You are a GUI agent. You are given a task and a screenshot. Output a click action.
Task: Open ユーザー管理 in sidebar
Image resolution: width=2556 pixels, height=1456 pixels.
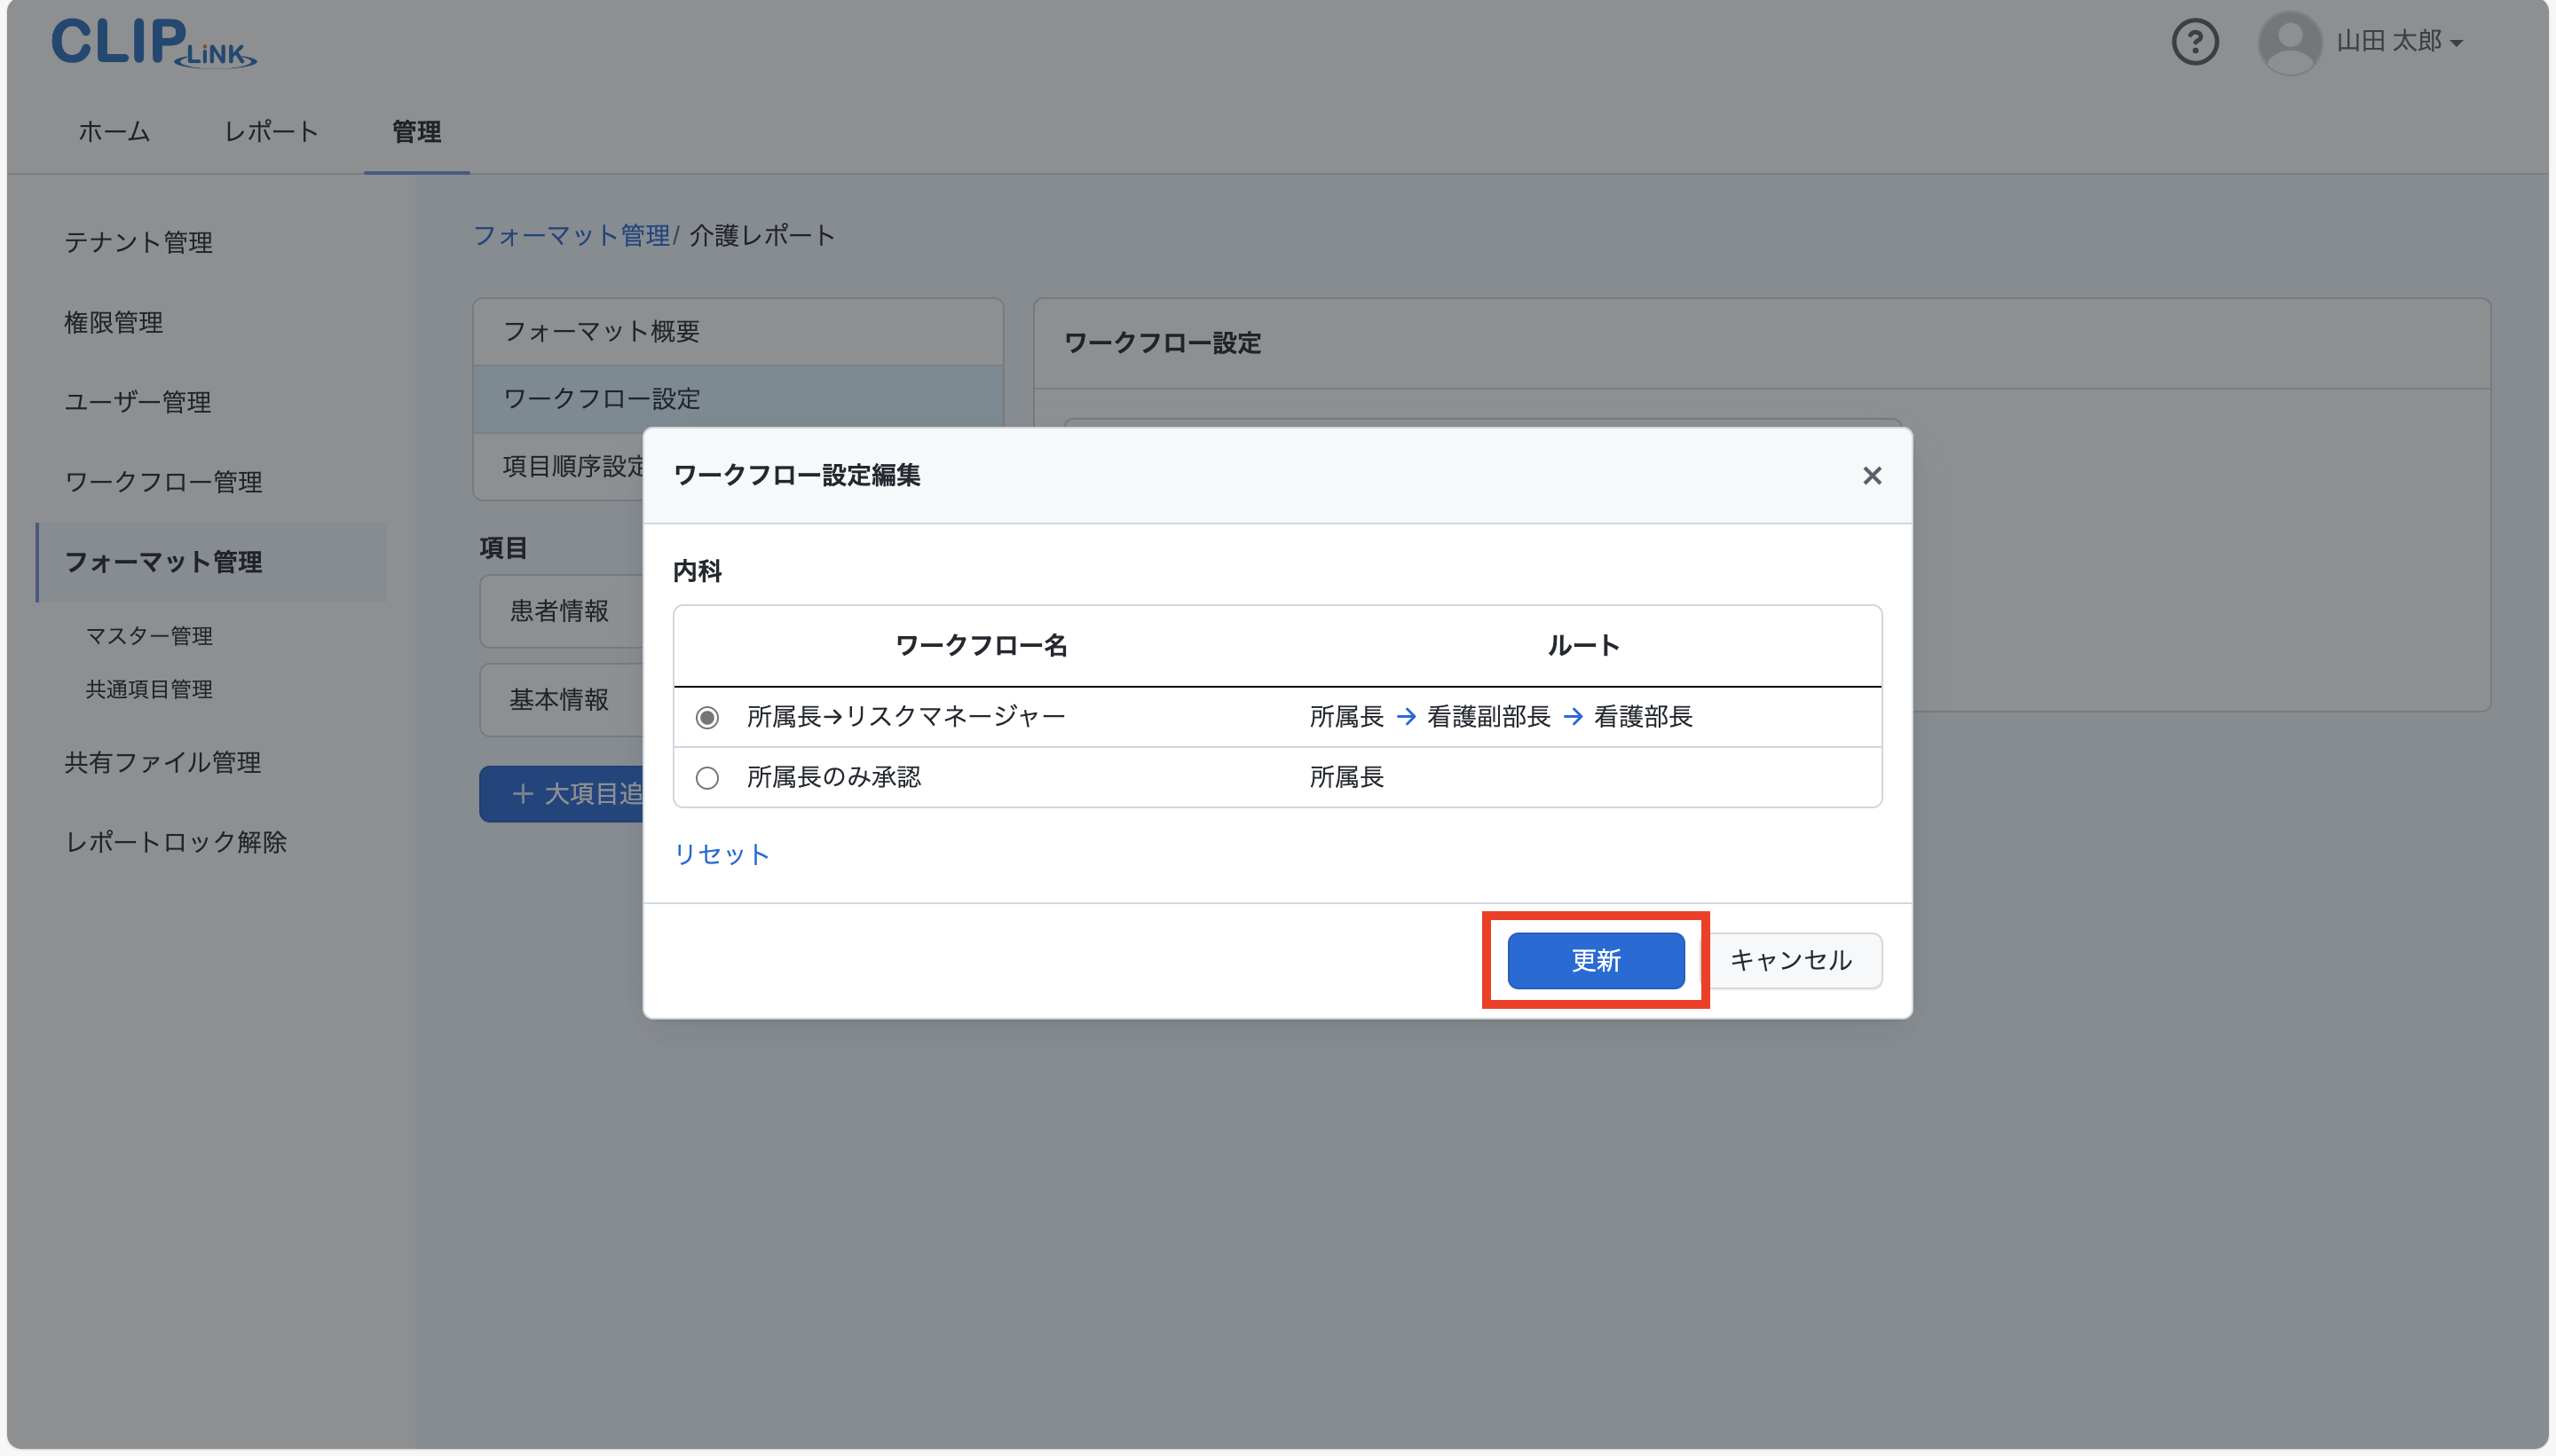click(138, 402)
